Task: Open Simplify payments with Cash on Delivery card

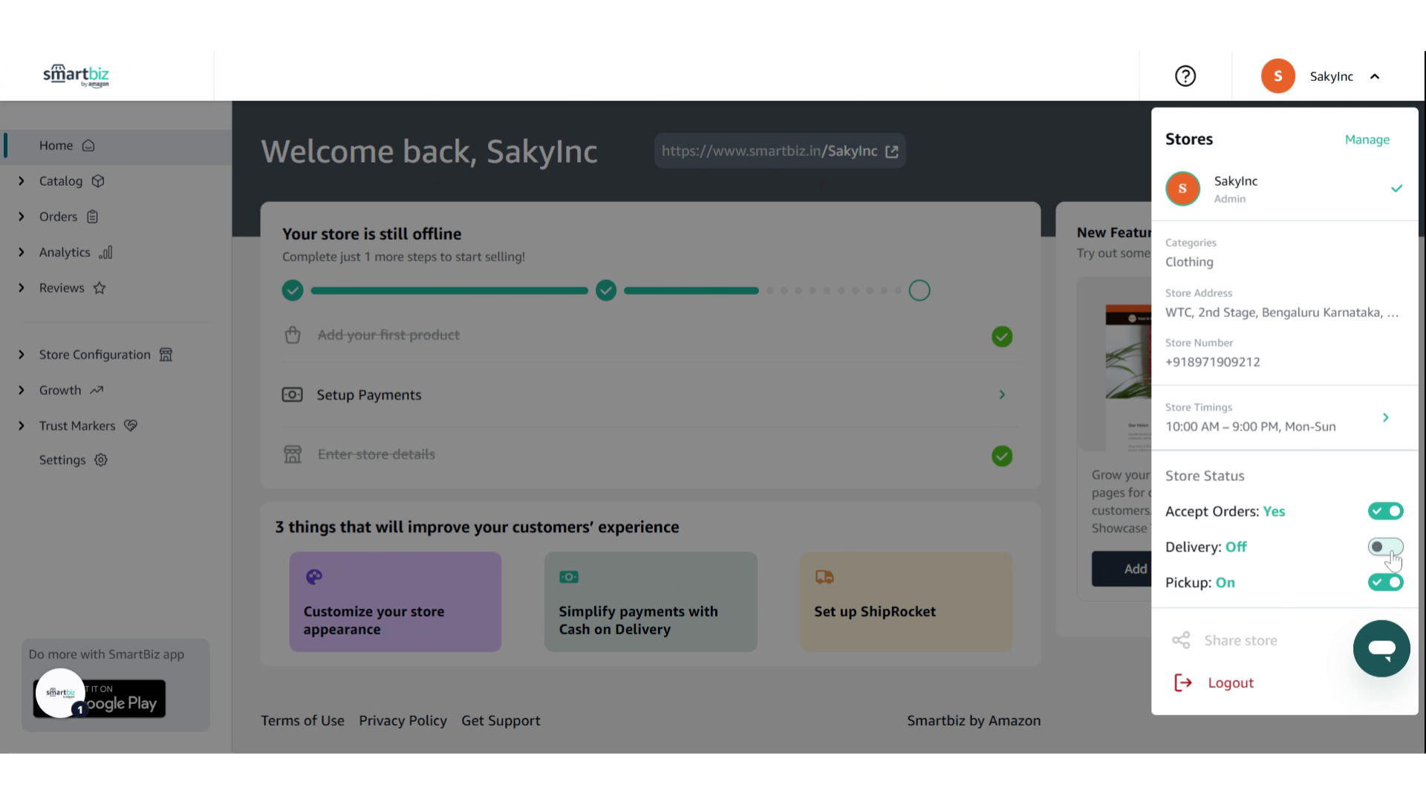Action: [651, 601]
